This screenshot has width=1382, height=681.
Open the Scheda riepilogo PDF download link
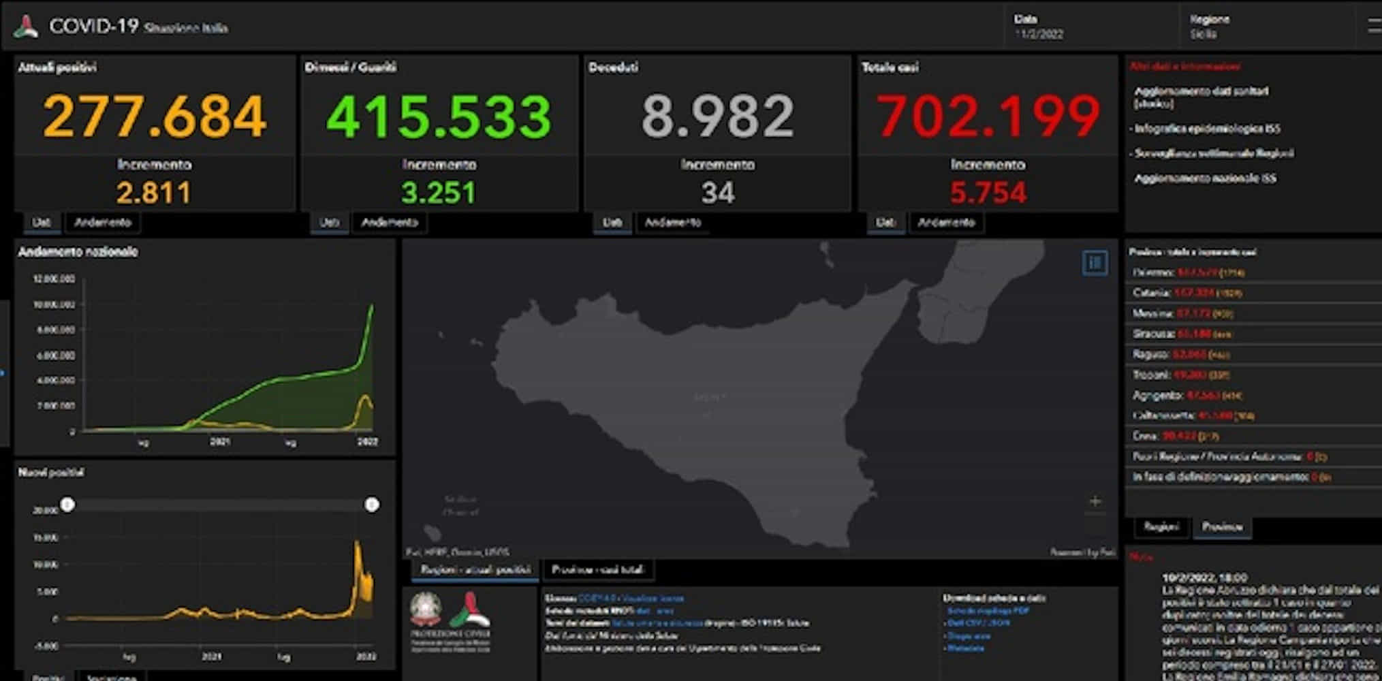988,611
